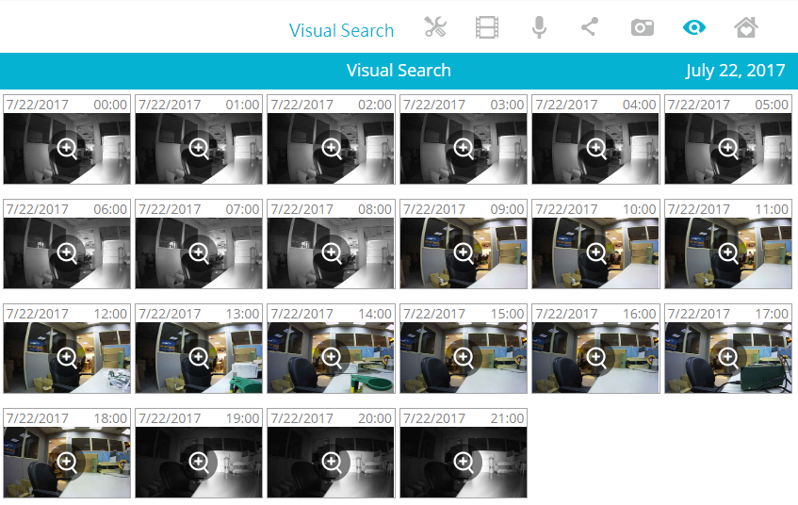The width and height of the screenshot is (798, 505).
Task: Zoom into the 12:00 thumbnail magnifier
Action: pyautogui.click(x=67, y=357)
